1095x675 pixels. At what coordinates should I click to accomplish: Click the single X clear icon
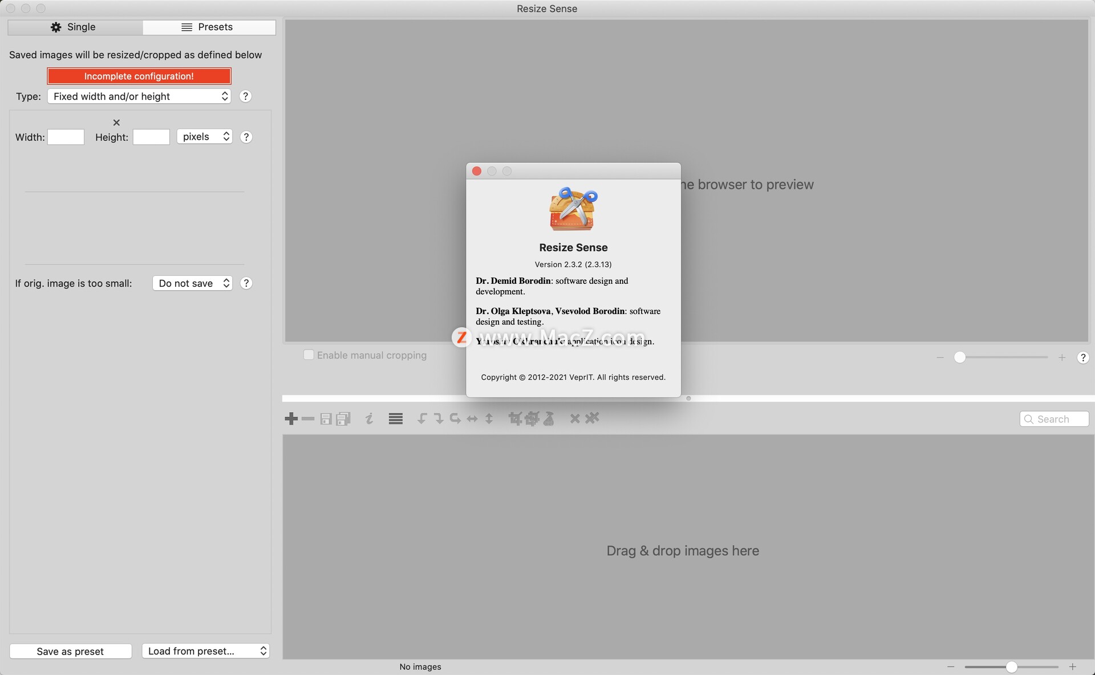pyautogui.click(x=575, y=419)
